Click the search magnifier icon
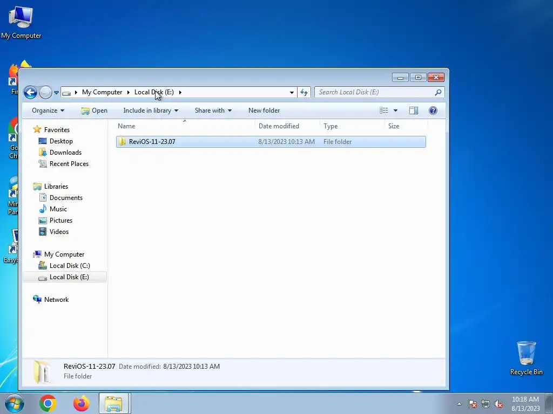 coord(438,92)
